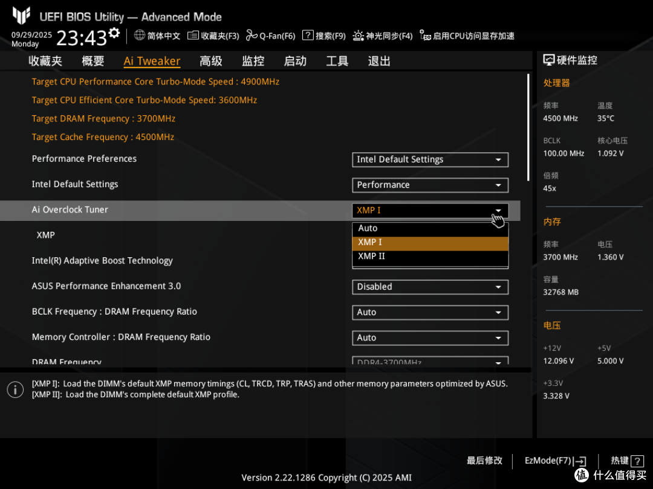
Task: Click Target DRAM Frequency : 3700MHz text
Action: (x=104, y=119)
